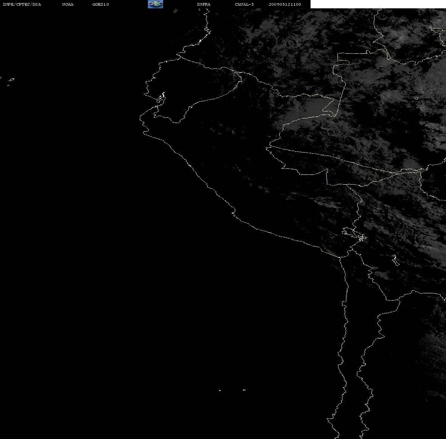Click the GOES10 satellite label
Viewport: 446px width, 439px height.
[101, 4]
